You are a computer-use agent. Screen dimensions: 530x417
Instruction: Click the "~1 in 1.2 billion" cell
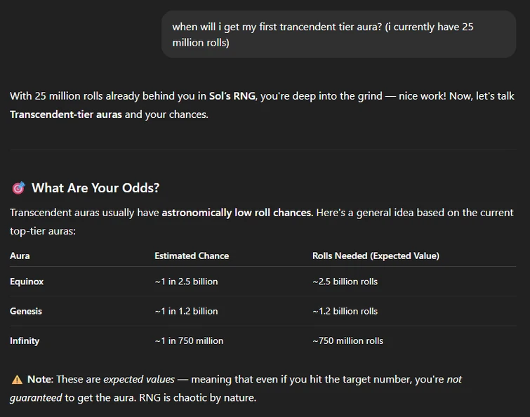(186, 311)
